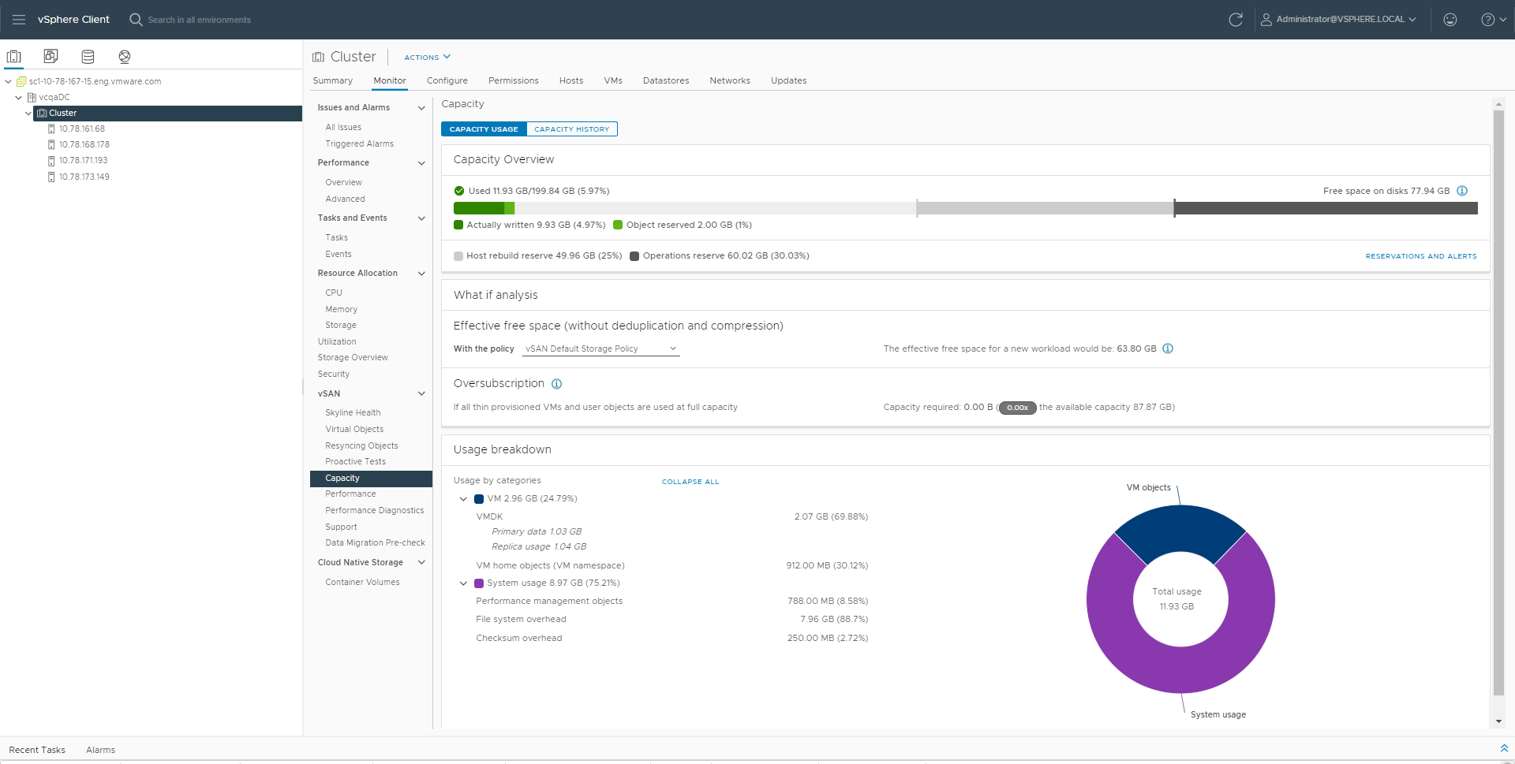
Task: Collapse the Cluster tree node
Action: click(28, 113)
